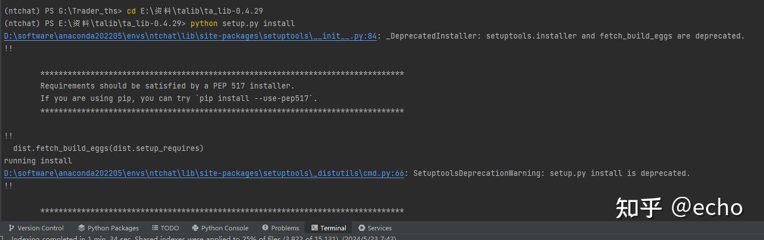The width and height of the screenshot is (764, 240).
Task: Open the Python Console panel
Action: [220, 228]
